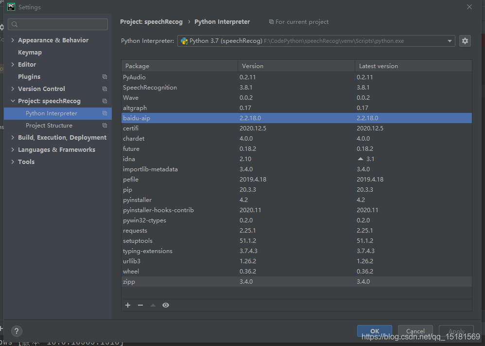Viewport: 485px width, 346px height.
Task: Toggle show early releases eye icon
Action: tap(166, 305)
